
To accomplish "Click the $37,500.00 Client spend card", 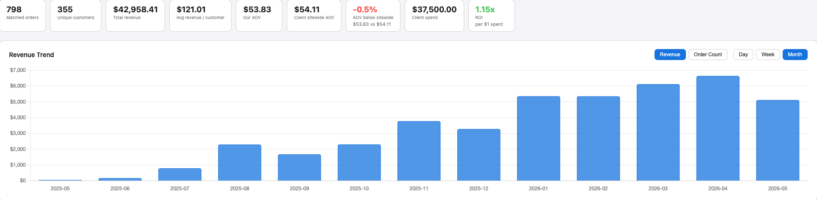I will (434, 16).
